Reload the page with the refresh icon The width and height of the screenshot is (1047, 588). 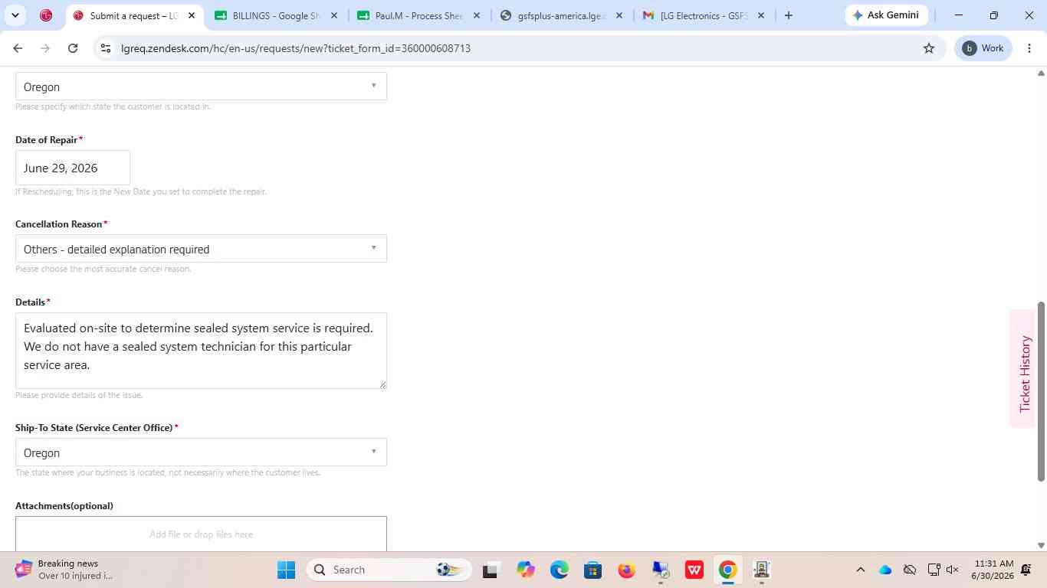73,48
